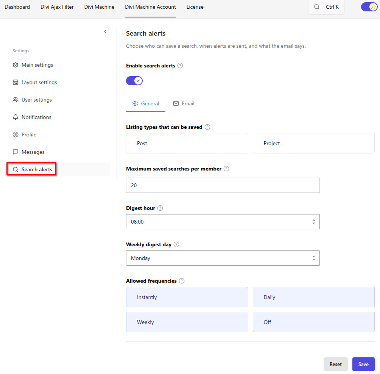The height and width of the screenshot is (374, 380).
Task: Click the Messages chat bubble icon
Action: tap(16, 152)
